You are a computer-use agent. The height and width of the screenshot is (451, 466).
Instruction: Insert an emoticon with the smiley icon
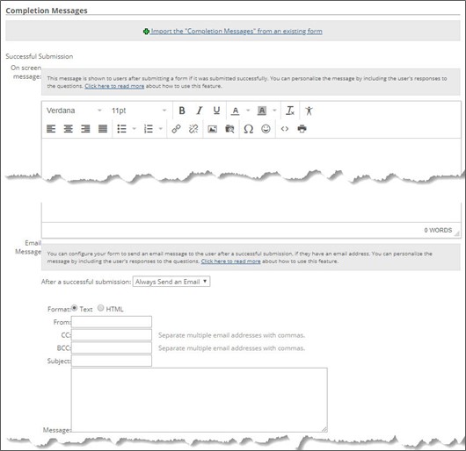tap(266, 129)
